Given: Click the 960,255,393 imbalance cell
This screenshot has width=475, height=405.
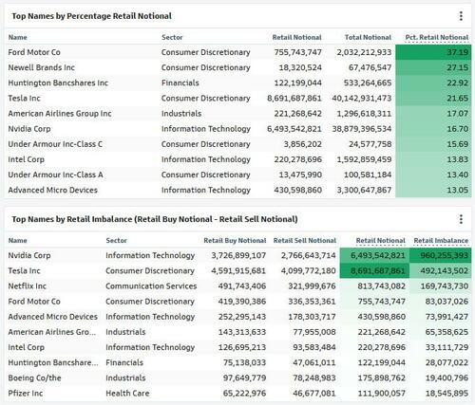Looking at the screenshot, I should (441, 255).
